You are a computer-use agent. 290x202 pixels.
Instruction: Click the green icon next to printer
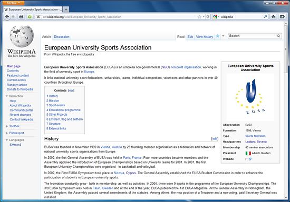pos(30,17)
